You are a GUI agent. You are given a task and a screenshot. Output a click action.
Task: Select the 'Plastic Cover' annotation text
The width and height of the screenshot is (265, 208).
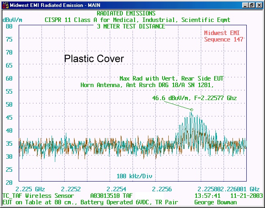[x=94, y=59]
